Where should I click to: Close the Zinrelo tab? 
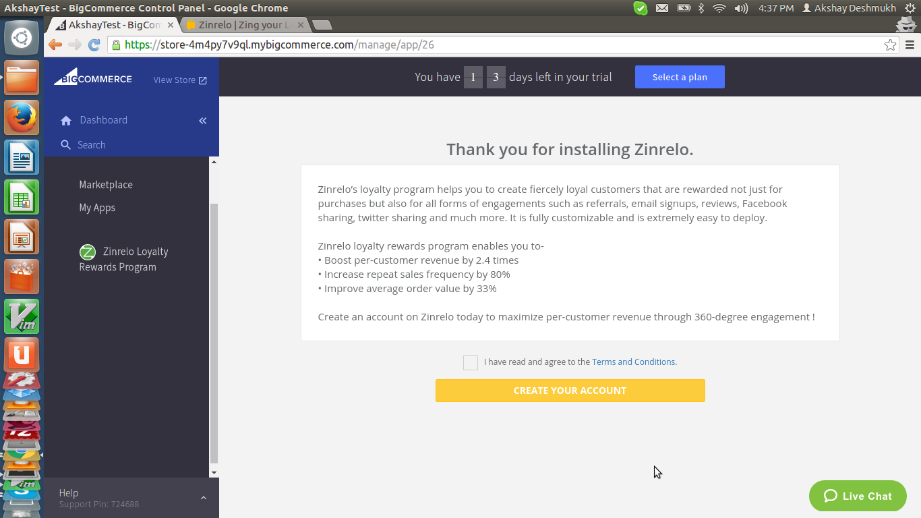(301, 25)
